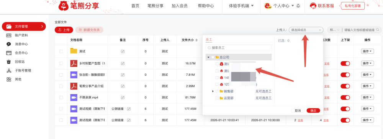Expand the 销售部 tree node arrow
The image size is (383, 139).
point(213,91)
